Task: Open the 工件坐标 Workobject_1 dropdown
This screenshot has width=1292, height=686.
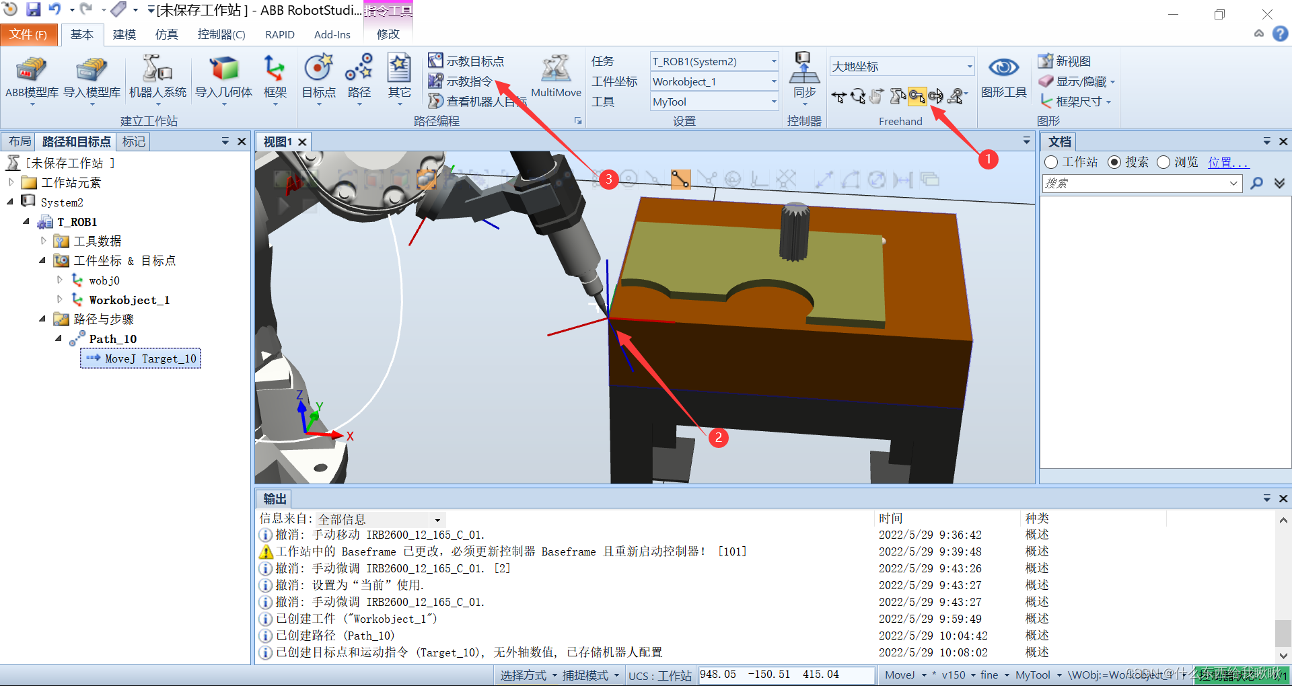Action: (714, 81)
